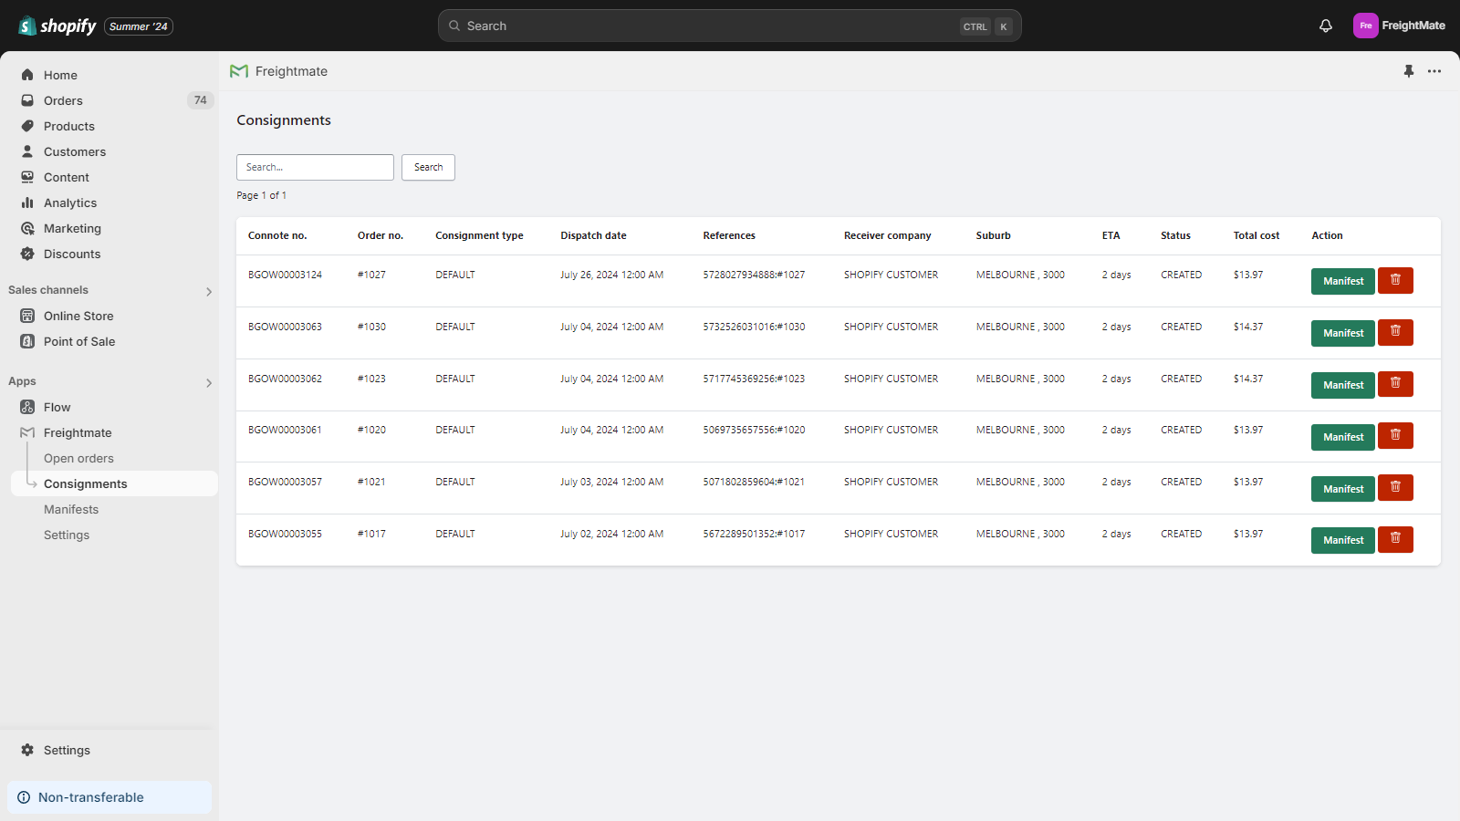Expand the Apps section chevron

209,382
